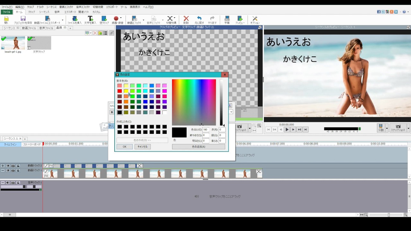Viewport: 411px width, 231px height.
Task: Toggle lock on 動画トラック 2
Action: (x=18, y=166)
